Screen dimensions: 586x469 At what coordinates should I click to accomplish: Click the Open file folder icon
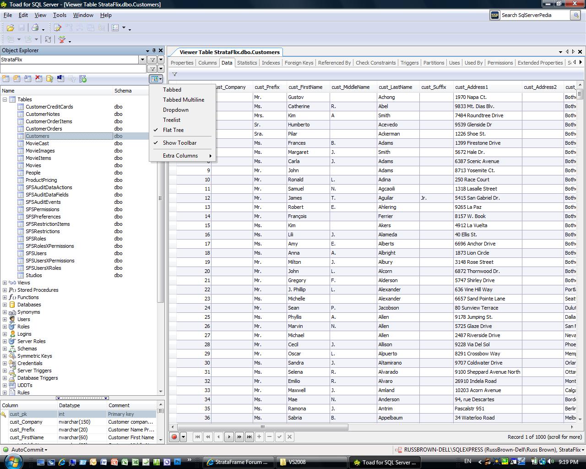pyautogui.click(x=10, y=28)
